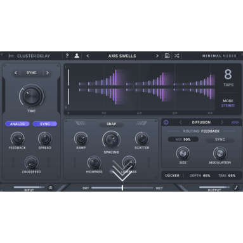The height and width of the screenshot is (243, 243).
Task: Toggle the SNAP button
Action: pyautogui.click(x=112, y=124)
